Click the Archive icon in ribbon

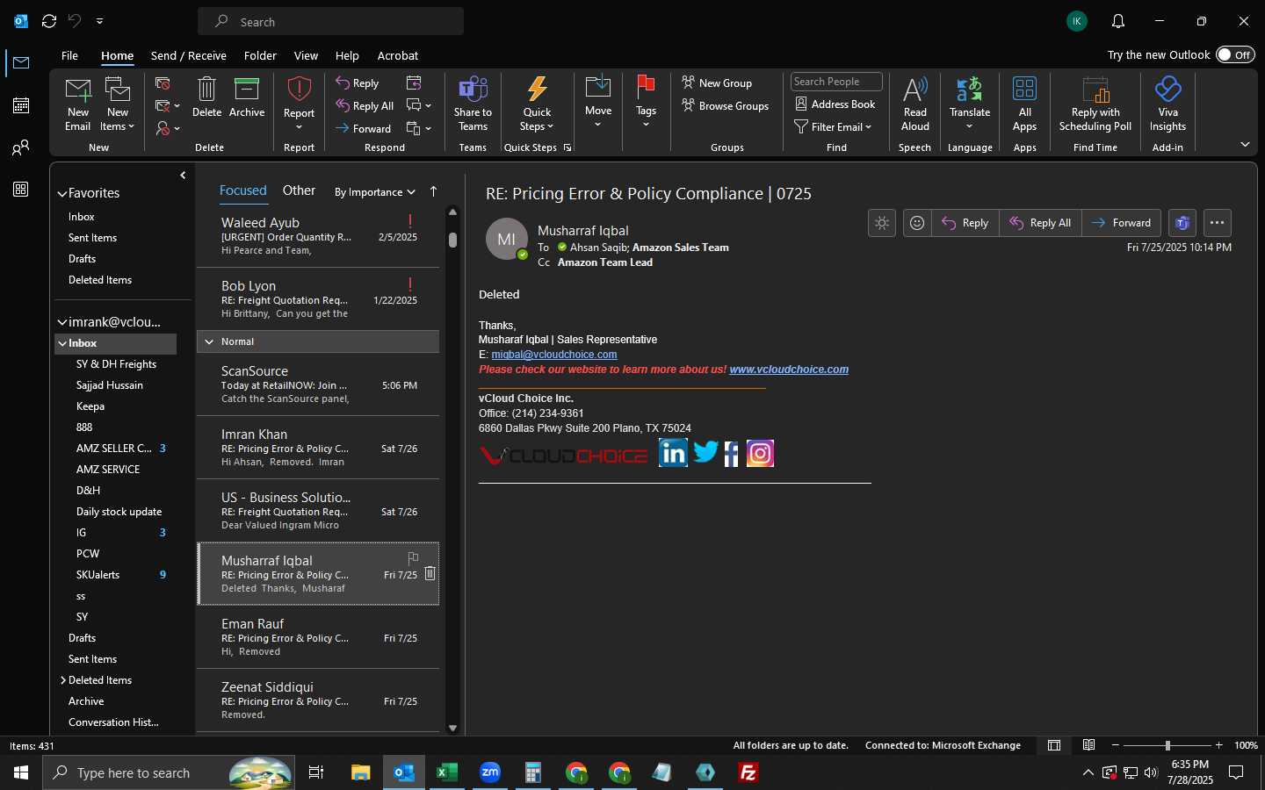tap(247, 90)
